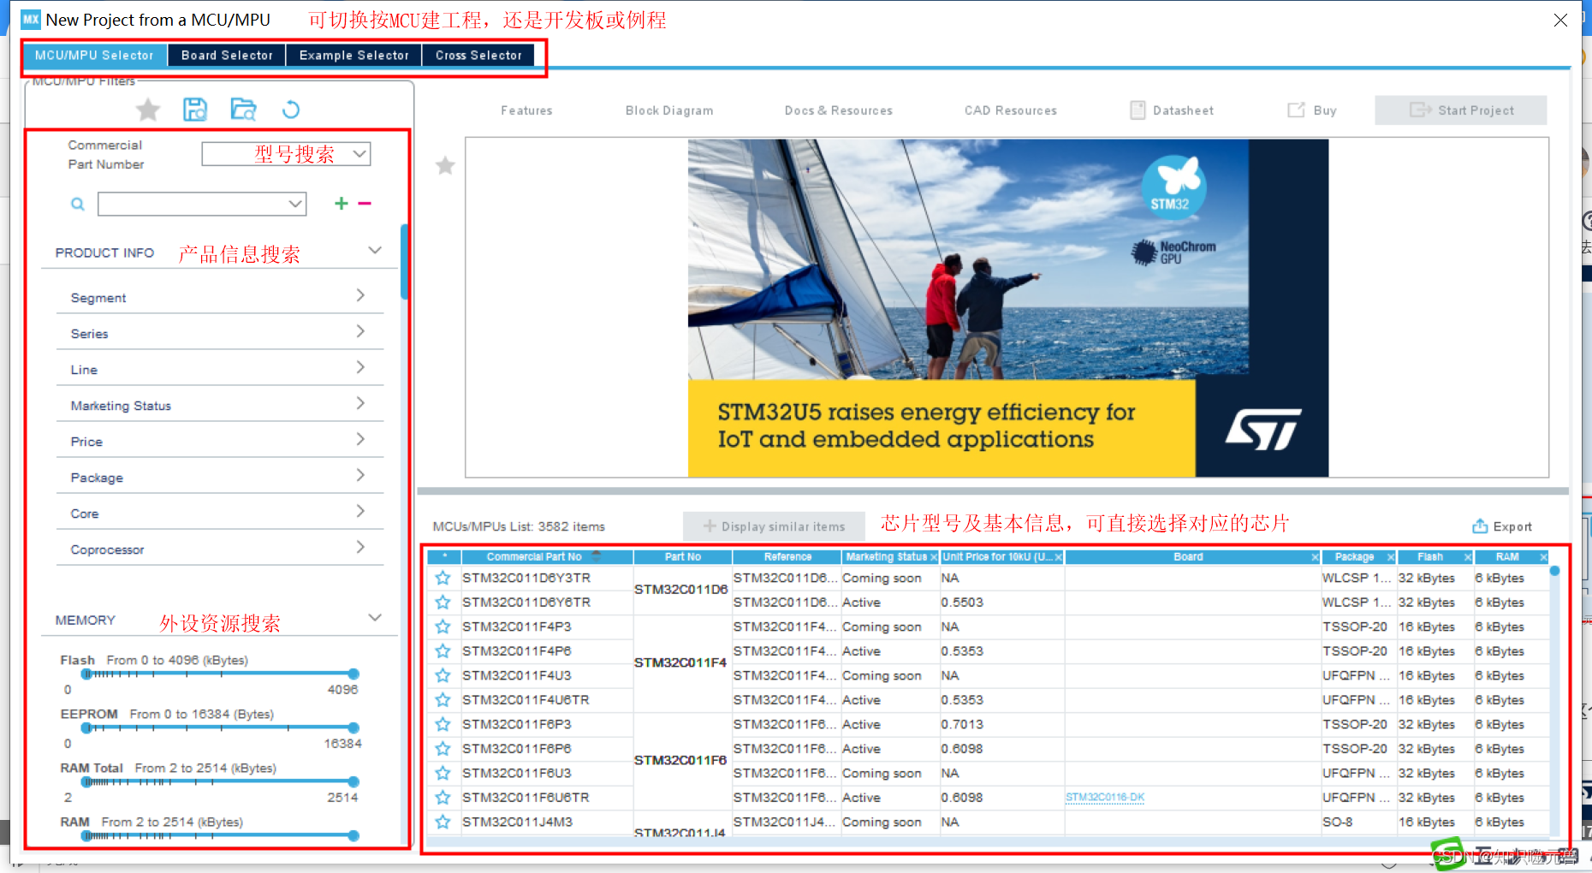
Task: Open the Features tab
Action: (526, 110)
